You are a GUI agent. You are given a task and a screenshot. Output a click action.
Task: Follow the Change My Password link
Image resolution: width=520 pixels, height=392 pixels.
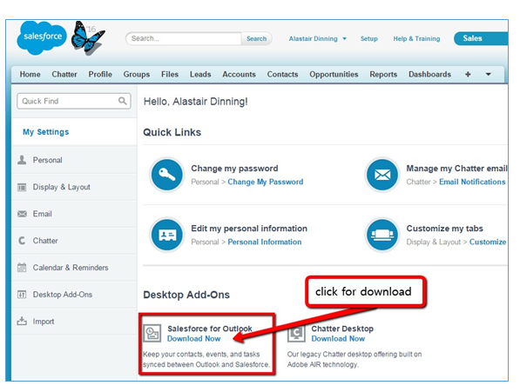[x=266, y=182]
